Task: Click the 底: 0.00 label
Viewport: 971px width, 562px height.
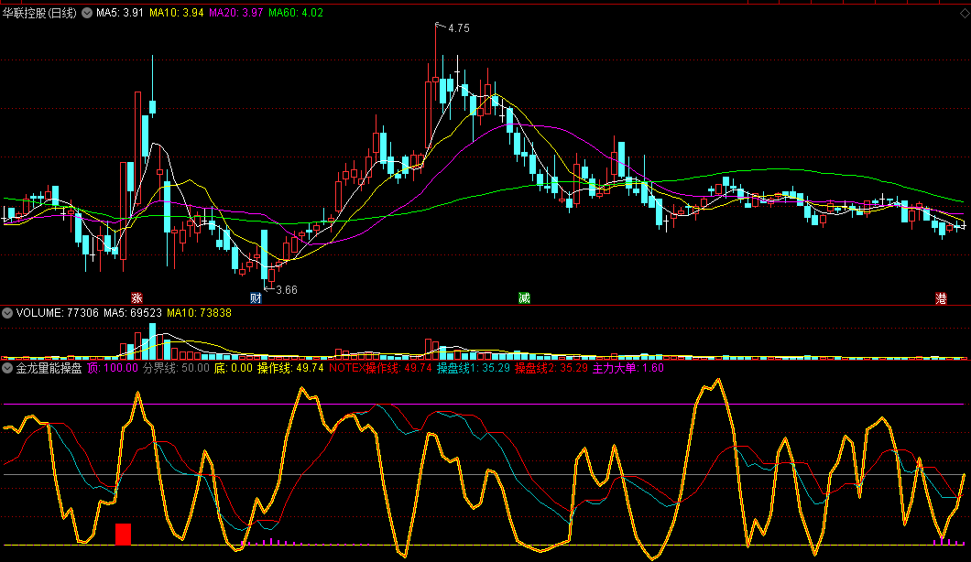Action: click(x=234, y=368)
